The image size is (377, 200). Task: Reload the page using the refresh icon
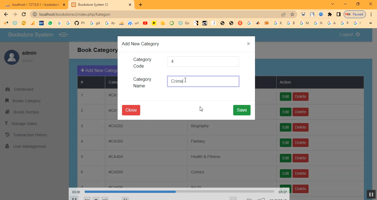(24, 14)
